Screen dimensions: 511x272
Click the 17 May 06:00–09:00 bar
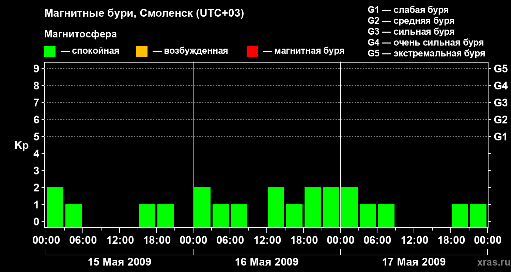(x=386, y=216)
